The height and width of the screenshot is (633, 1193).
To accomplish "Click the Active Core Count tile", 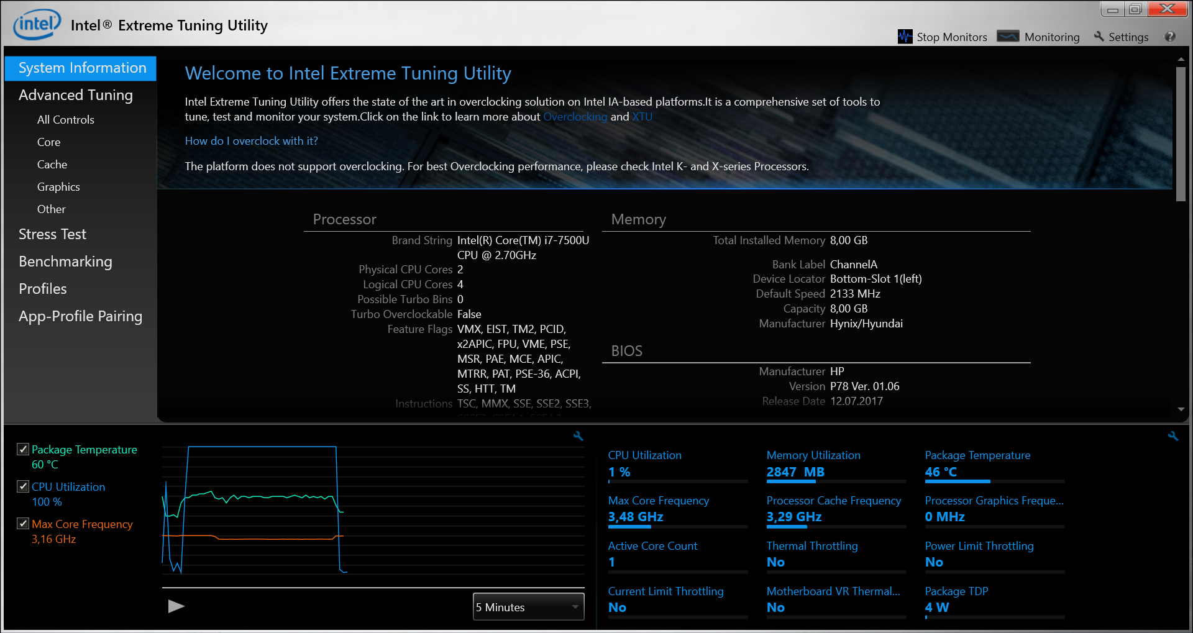I will coord(678,557).
